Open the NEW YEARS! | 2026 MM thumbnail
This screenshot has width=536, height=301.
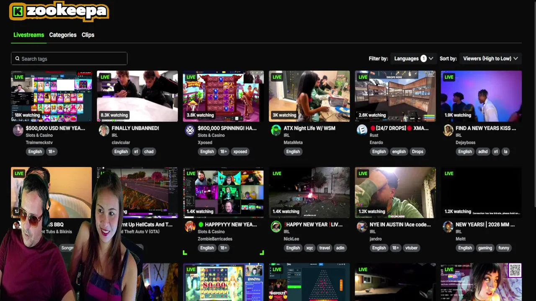pyautogui.click(x=481, y=192)
